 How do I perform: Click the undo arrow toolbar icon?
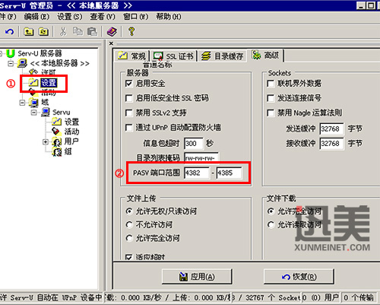(9, 32)
